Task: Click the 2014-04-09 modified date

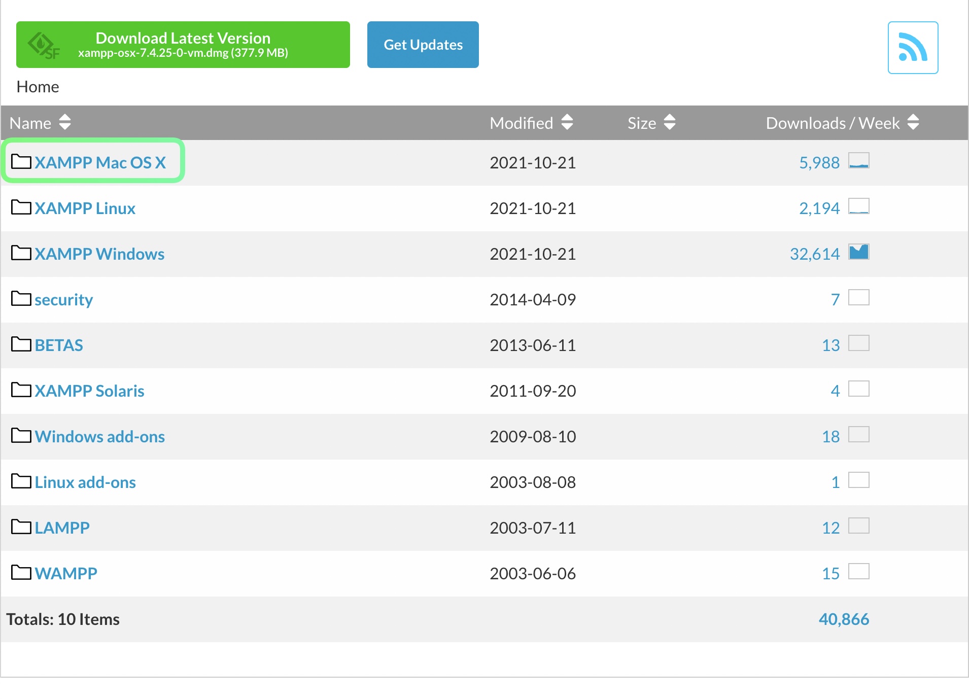Action: (x=533, y=299)
